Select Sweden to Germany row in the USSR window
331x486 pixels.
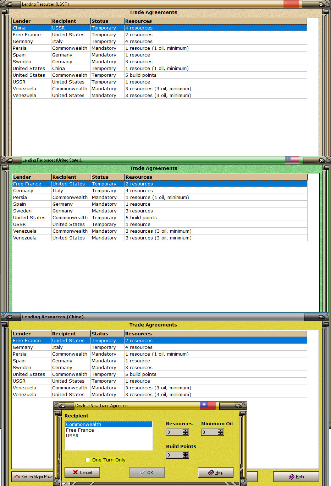pos(159,61)
